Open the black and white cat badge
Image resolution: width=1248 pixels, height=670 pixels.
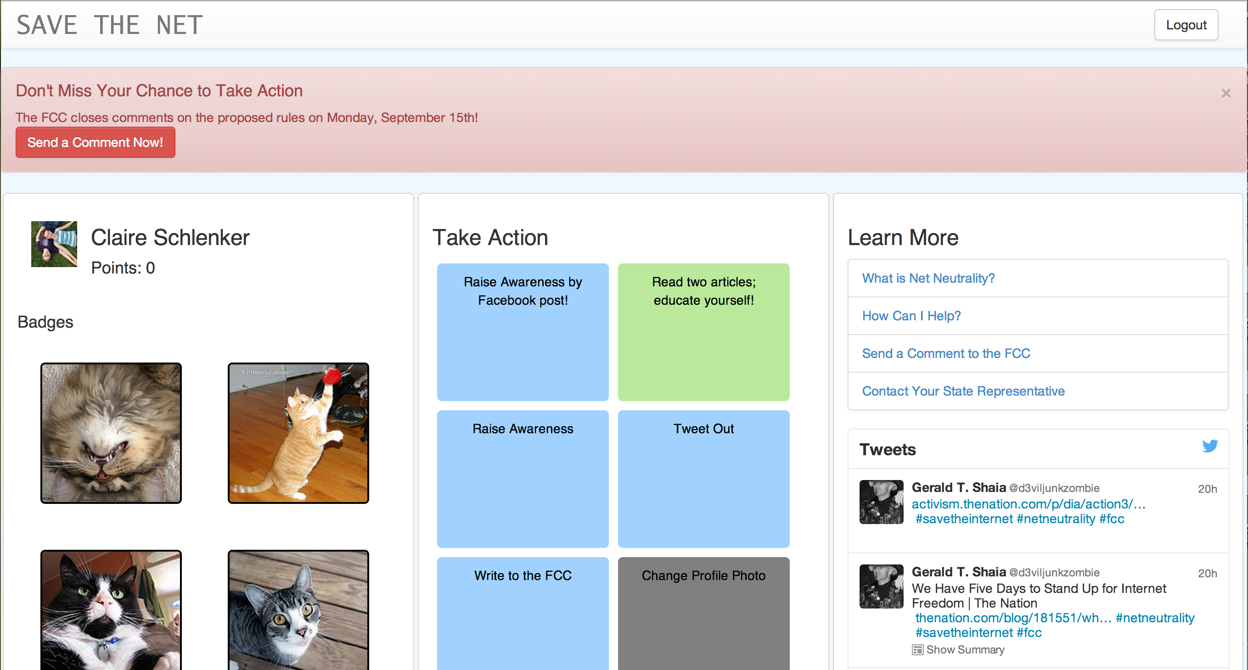point(111,610)
